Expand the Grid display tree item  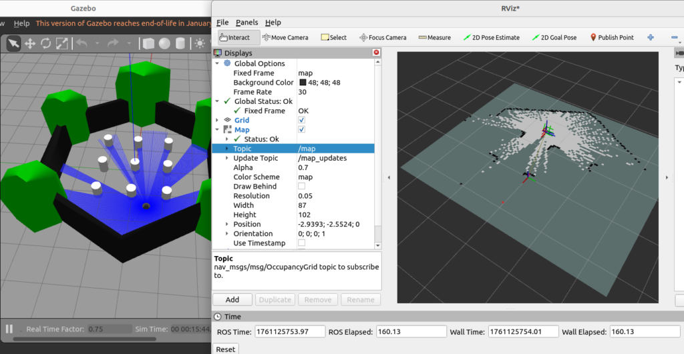tap(216, 120)
